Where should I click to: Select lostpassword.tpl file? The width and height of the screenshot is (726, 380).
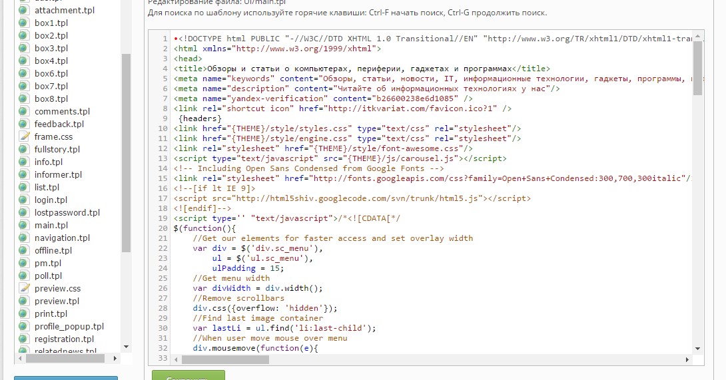click(67, 212)
